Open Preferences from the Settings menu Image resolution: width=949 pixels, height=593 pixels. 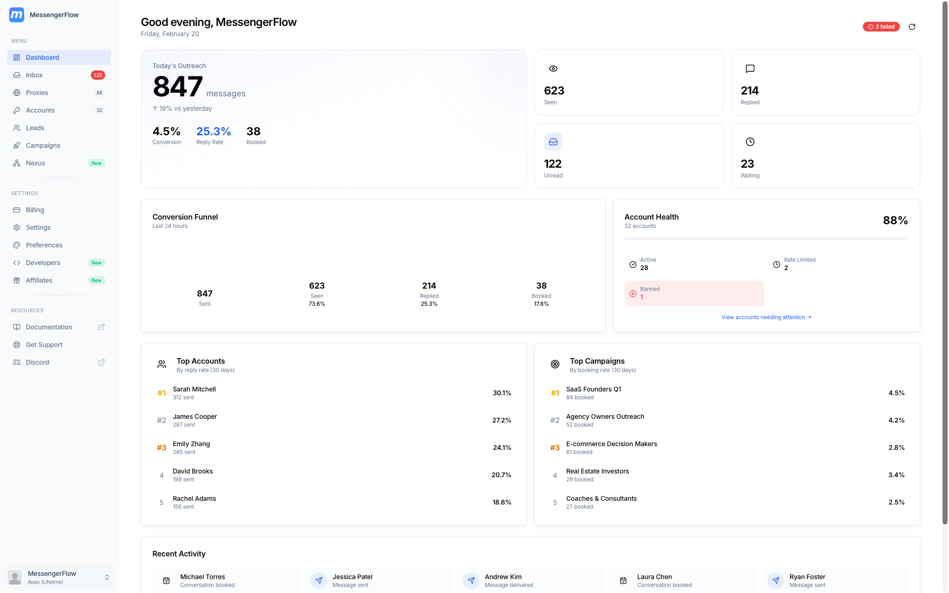pos(44,245)
